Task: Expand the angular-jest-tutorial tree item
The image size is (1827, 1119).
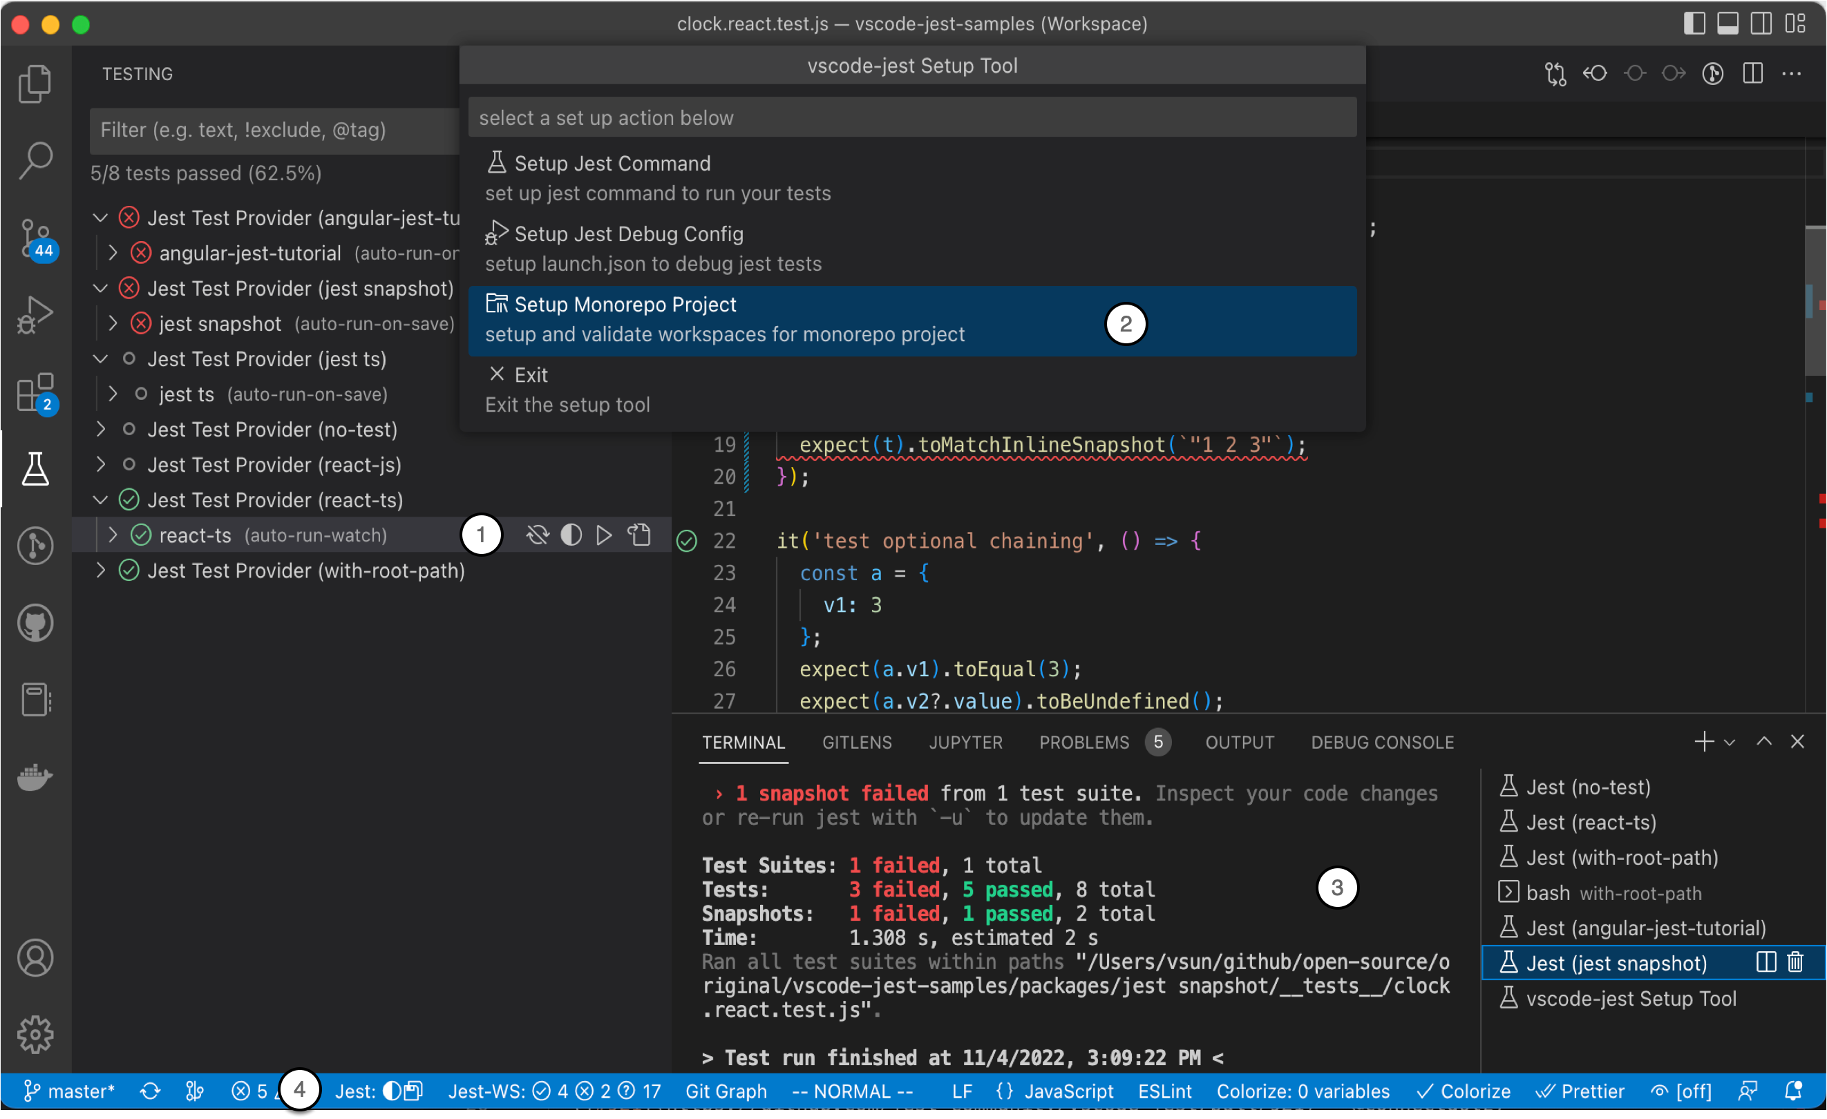Action: click(x=113, y=253)
